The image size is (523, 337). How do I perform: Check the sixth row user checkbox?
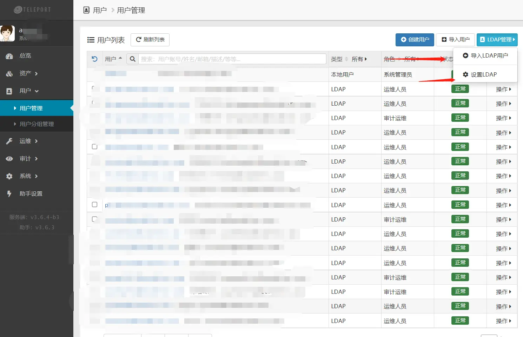coord(94,147)
